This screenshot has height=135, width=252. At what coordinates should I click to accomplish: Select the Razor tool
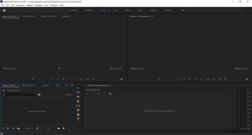(78, 101)
